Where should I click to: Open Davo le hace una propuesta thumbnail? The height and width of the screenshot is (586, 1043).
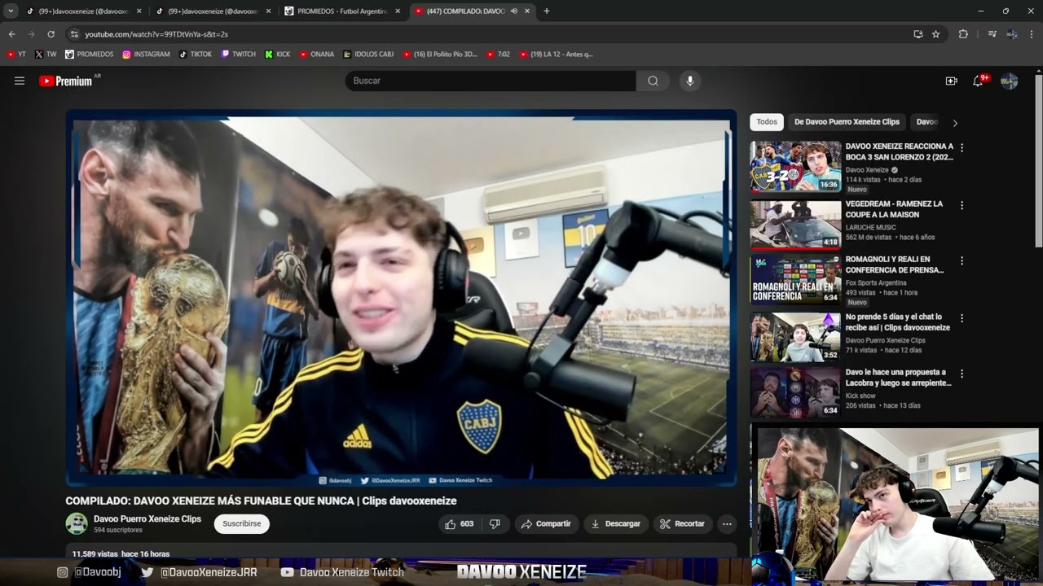tap(795, 391)
